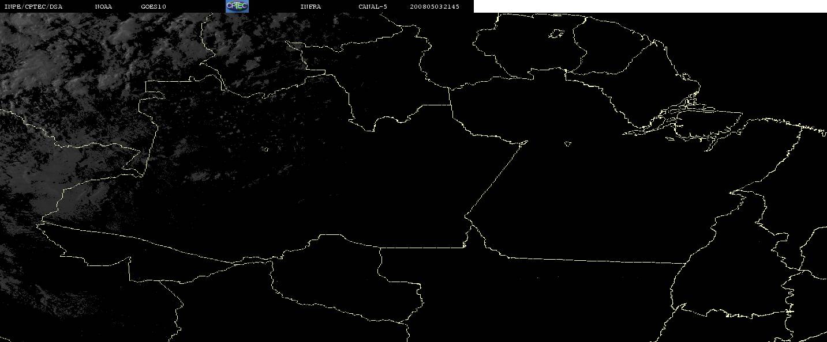Click the GOES10 satellite label
This screenshot has height=342, width=827.
coord(154,6)
